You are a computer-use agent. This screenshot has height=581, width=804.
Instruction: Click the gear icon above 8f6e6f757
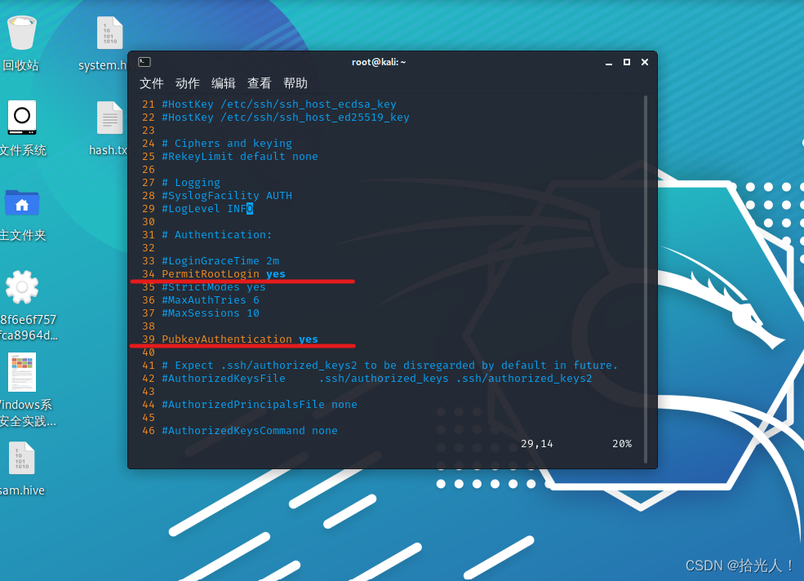[x=21, y=286]
